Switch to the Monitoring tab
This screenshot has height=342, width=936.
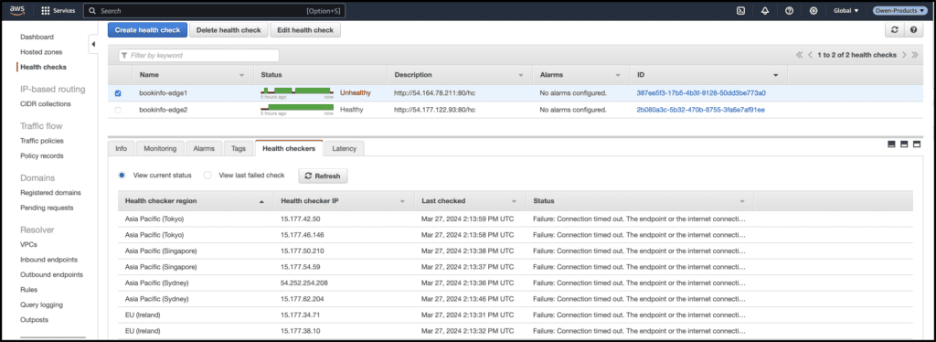click(160, 149)
